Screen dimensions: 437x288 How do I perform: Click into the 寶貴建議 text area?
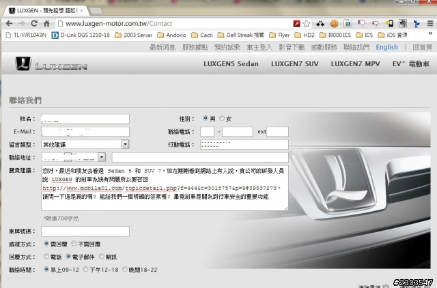[x=165, y=188]
